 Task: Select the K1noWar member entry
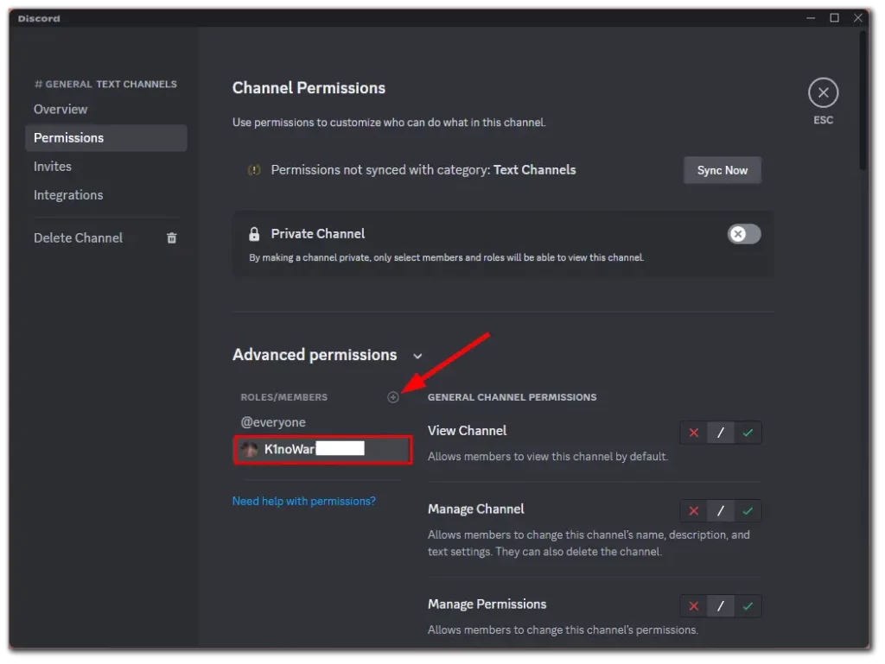tap(322, 450)
